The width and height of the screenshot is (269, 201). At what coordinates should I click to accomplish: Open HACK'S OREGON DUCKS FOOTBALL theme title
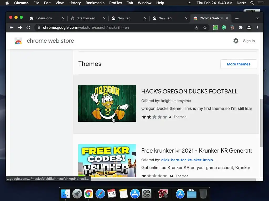coord(189,91)
